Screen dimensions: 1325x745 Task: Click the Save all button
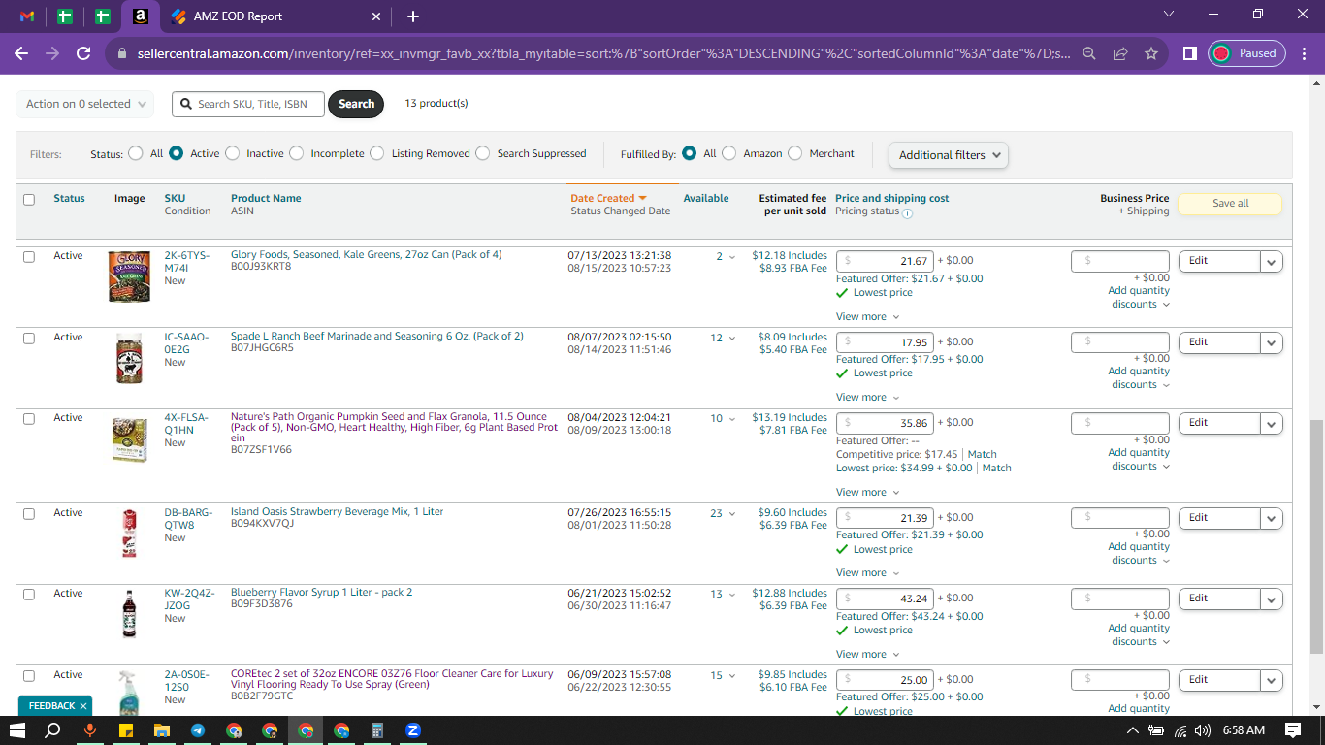(1230, 204)
